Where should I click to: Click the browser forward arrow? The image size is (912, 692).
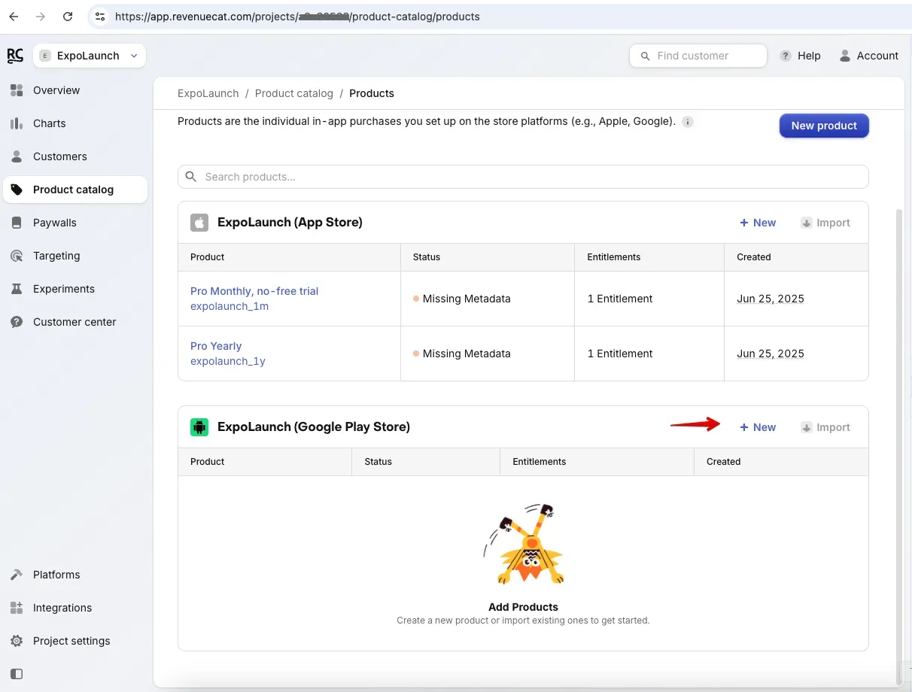(x=41, y=17)
